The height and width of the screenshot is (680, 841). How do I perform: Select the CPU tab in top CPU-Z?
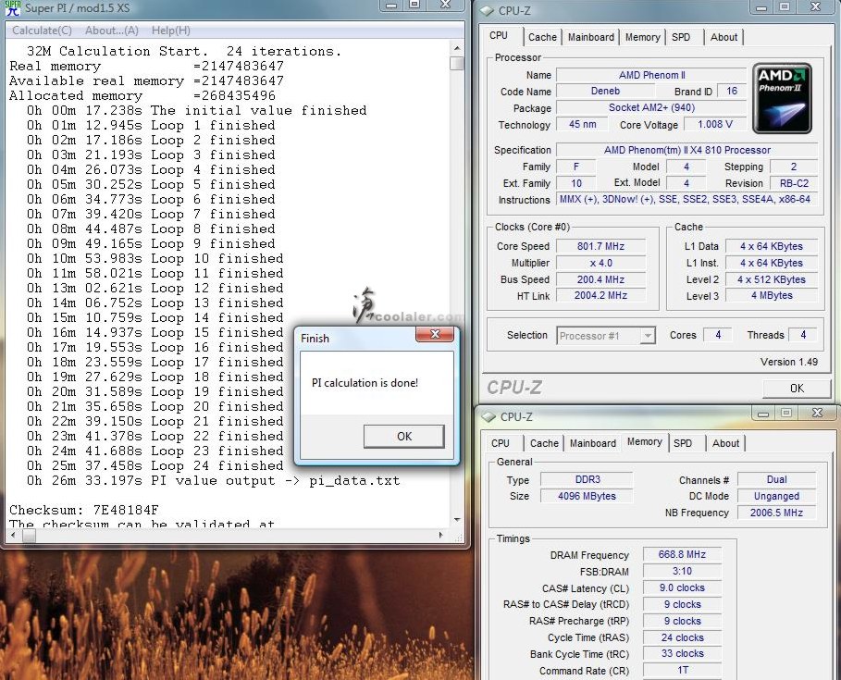[499, 35]
